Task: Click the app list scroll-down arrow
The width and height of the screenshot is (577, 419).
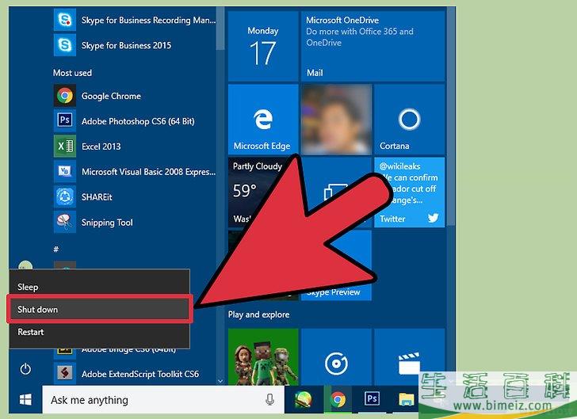Action: [220, 381]
